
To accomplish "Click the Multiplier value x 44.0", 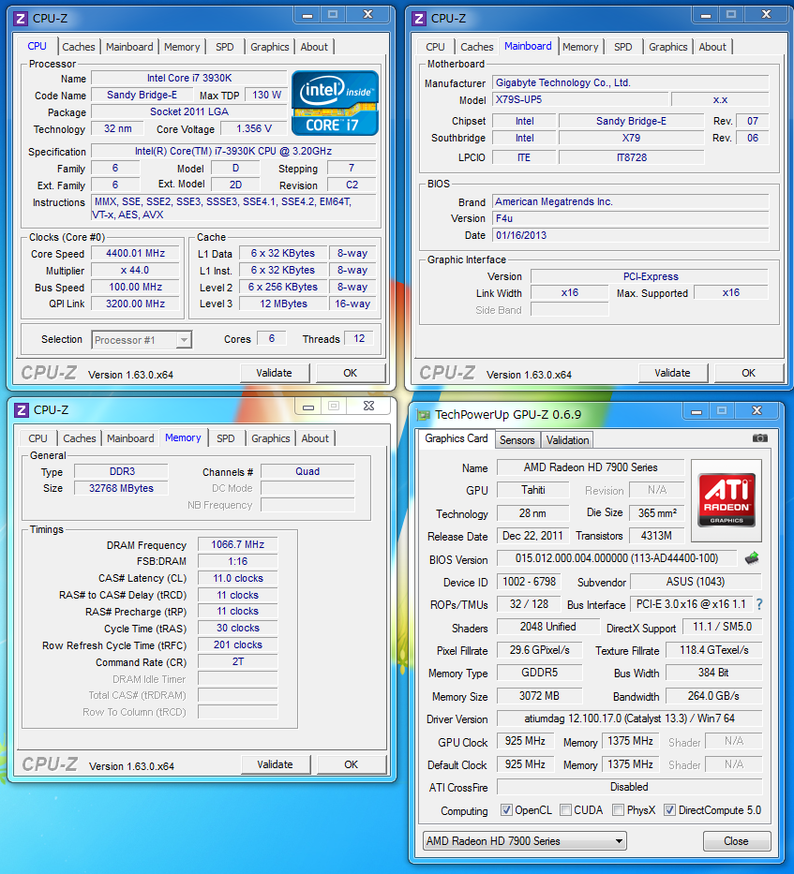I will (136, 271).
